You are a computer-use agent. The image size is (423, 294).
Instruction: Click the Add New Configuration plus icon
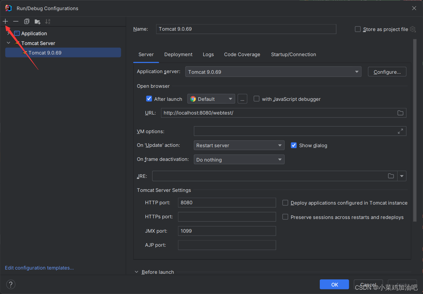5,22
